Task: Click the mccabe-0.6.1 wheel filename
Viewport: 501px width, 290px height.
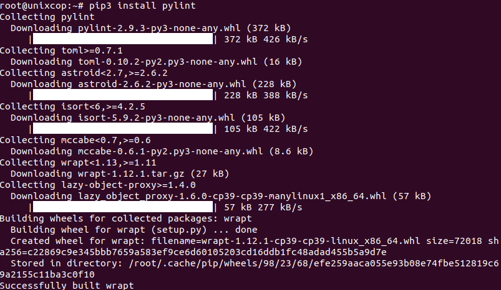Action: 170,151
